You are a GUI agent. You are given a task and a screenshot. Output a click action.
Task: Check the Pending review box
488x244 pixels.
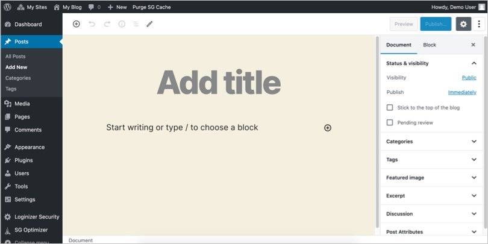point(390,122)
